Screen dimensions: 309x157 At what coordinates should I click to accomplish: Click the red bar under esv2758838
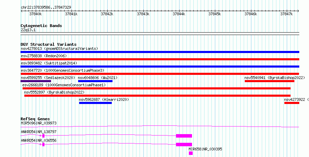(x=160, y=59)
